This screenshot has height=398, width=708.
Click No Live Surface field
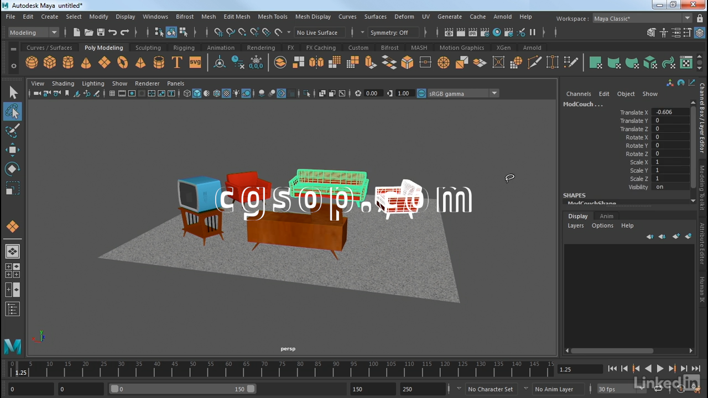pos(319,33)
